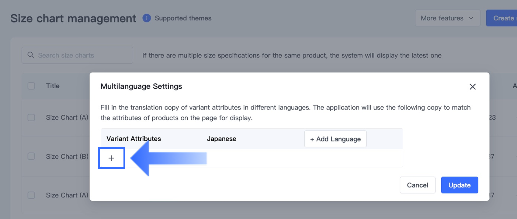
Task: Open the Size Chart (B) entry
Action: coord(67,156)
